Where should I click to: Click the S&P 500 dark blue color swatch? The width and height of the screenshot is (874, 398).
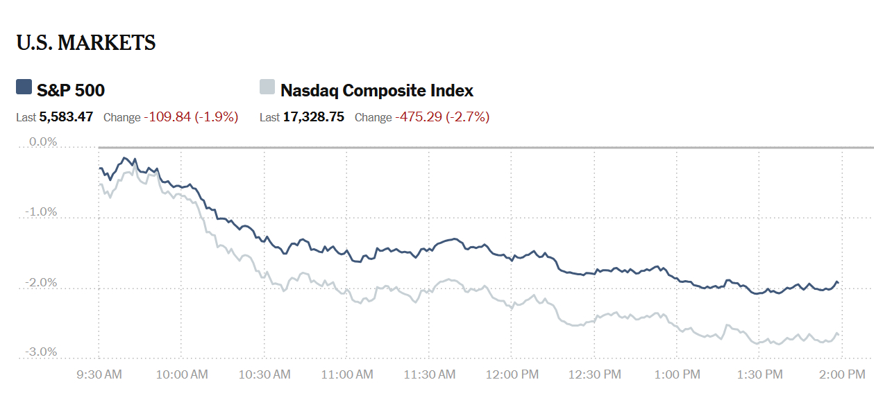pos(24,87)
